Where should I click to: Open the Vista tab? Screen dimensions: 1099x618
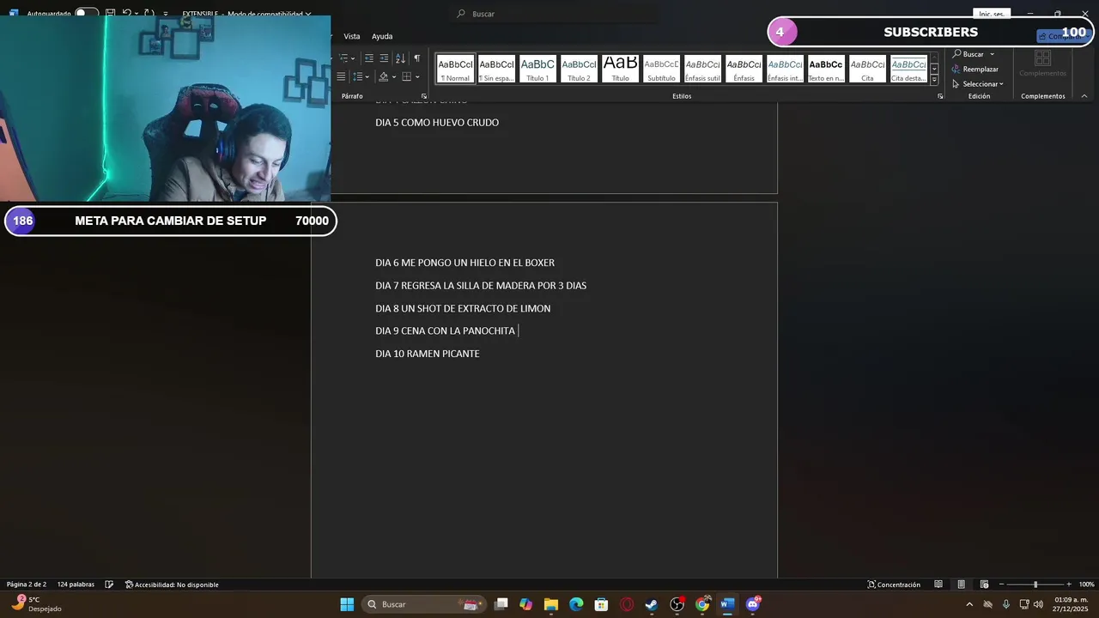point(352,36)
